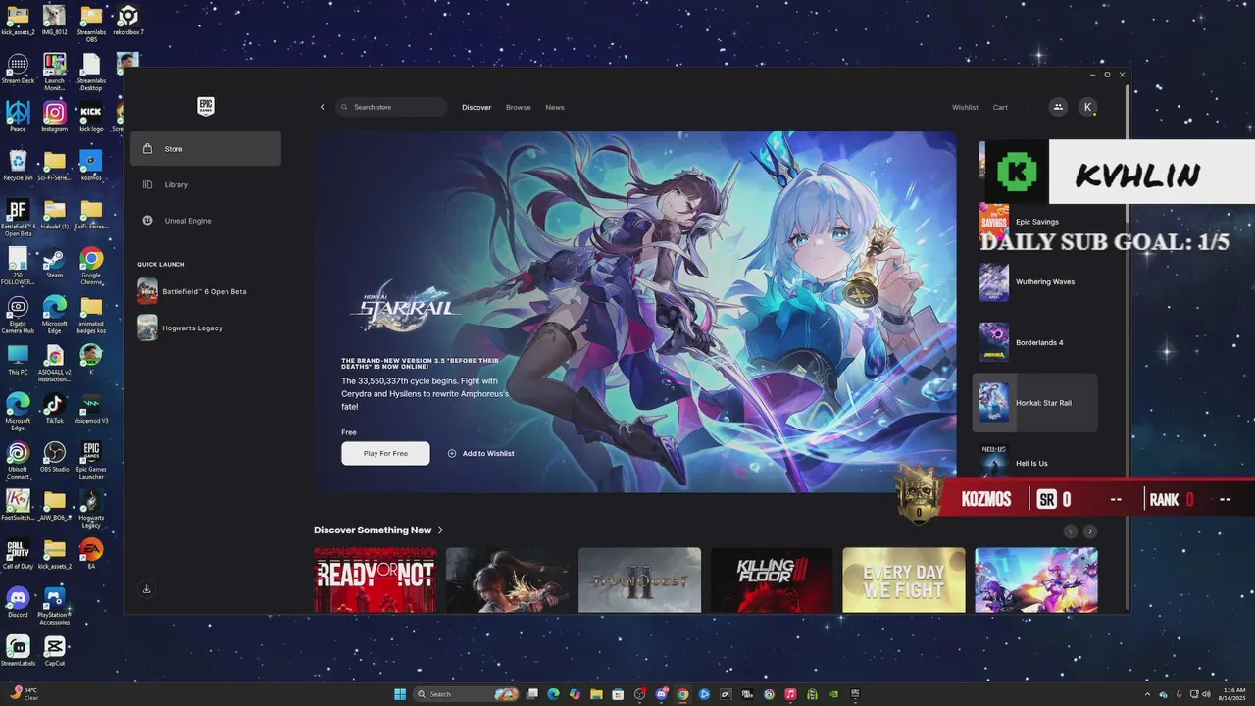This screenshot has width=1255, height=706.
Task: Open EA app desktop shortcut
Action: point(91,555)
